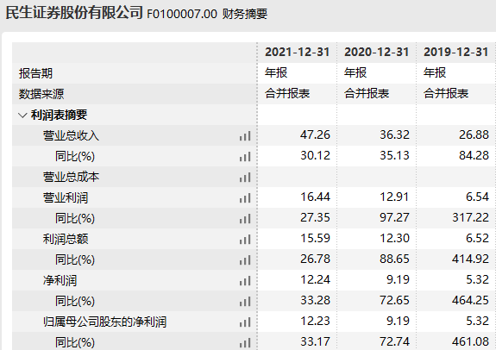Select 84.28 revenue growth cell

[x=474, y=155]
